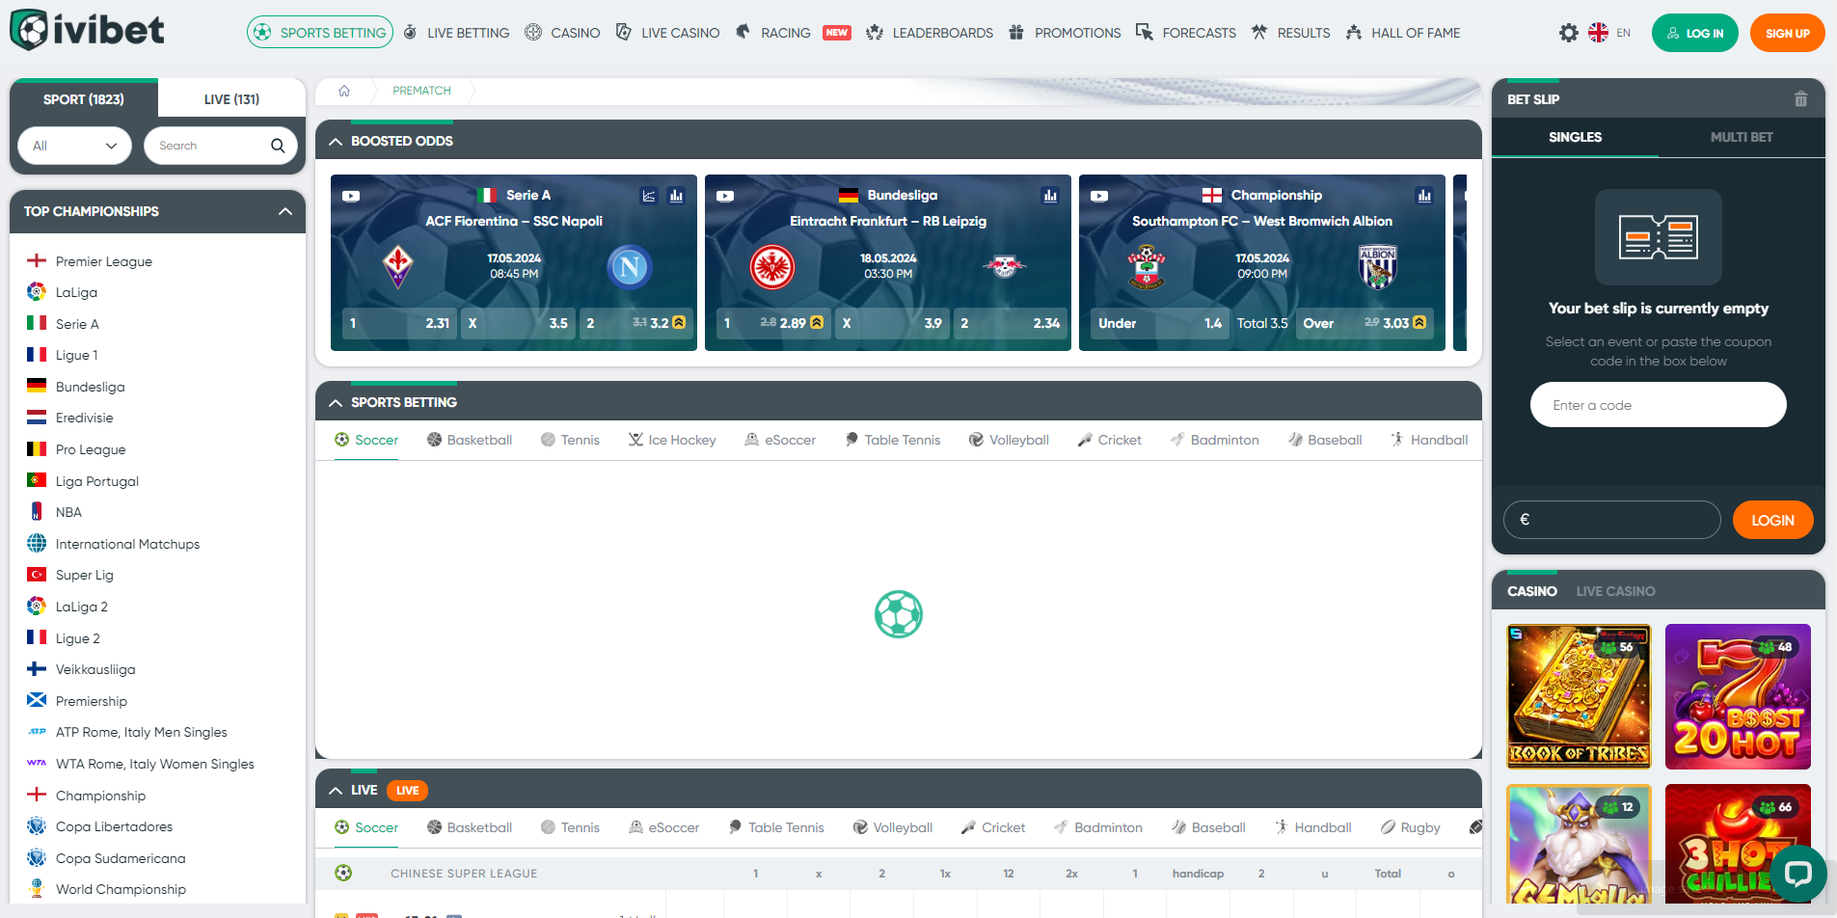Collapse the Sports Betting section
The image size is (1837, 918).
coord(336,402)
